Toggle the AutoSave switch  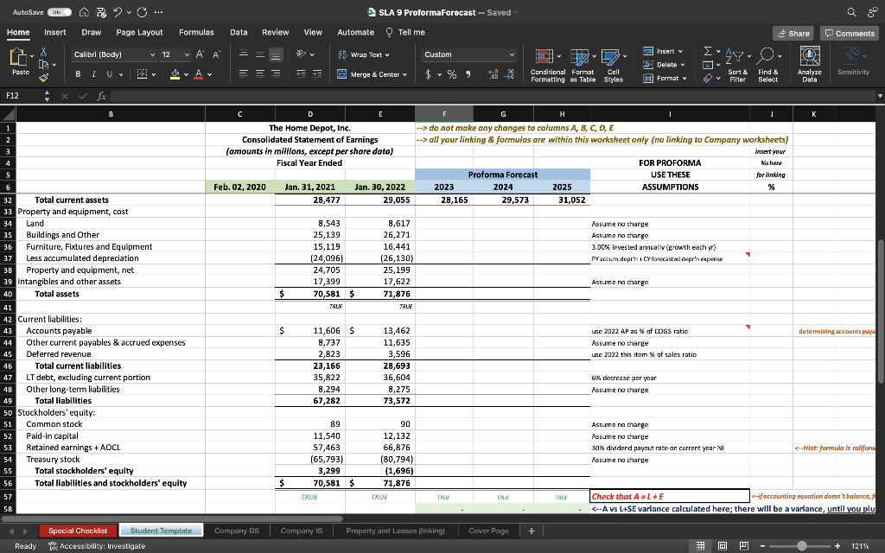60,12
